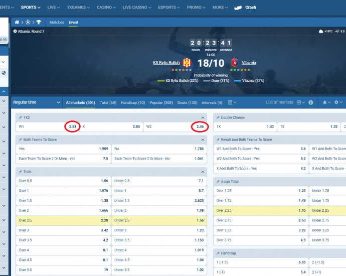Open the gear settings icon
Image resolution: width=346 pixels, height=276 pixels.
(336, 102)
